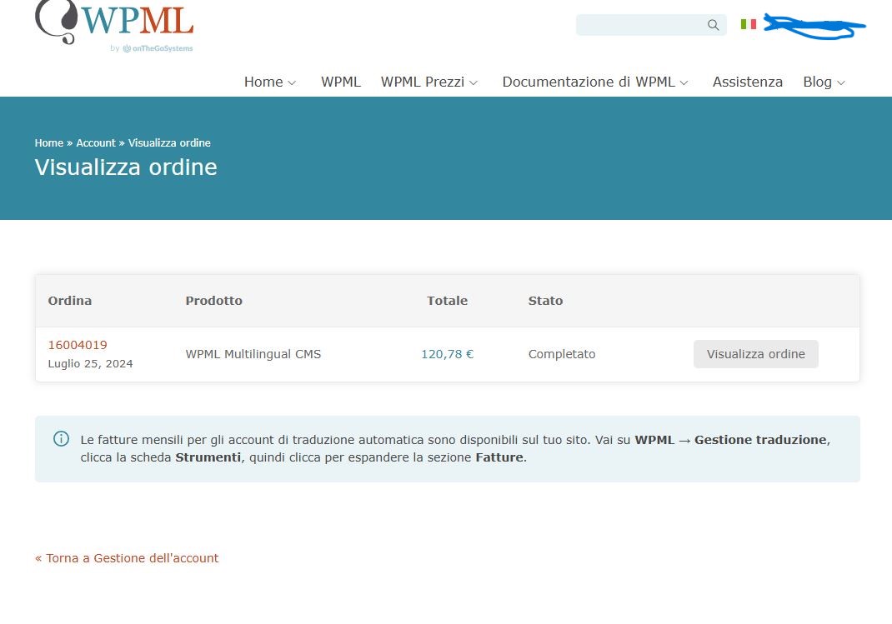The width and height of the screenshot is (892, 624).
Task: Click the WPML logo
Action: tap(113, 22)
